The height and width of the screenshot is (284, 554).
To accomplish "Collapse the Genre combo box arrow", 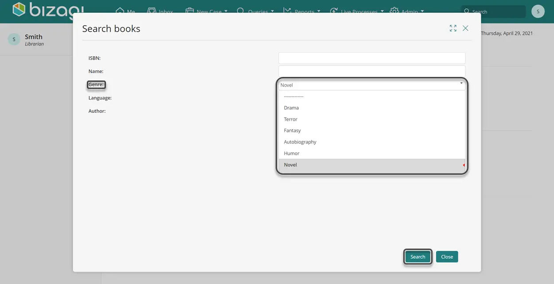I will click(x=461, y=83).
